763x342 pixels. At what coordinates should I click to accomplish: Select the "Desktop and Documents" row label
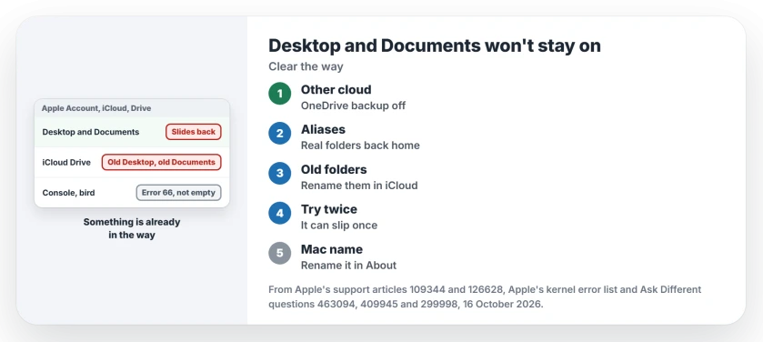[x=91, y=132]
